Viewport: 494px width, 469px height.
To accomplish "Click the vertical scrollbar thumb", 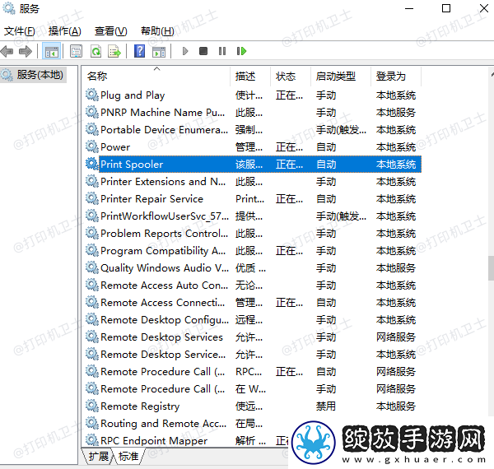I will pyautogui.click(x=491, y=268).
